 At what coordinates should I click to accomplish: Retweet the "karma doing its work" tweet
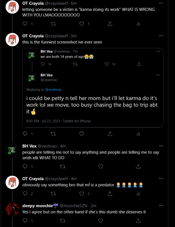(53, 24)
